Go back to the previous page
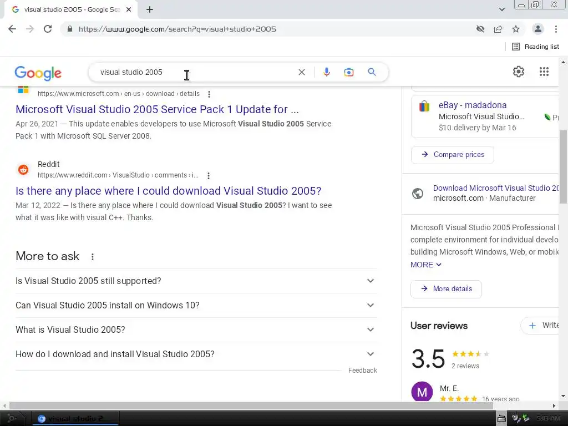The height and width of the screenshot is (426, 568). pyautogui.click(x=12, y=29)
